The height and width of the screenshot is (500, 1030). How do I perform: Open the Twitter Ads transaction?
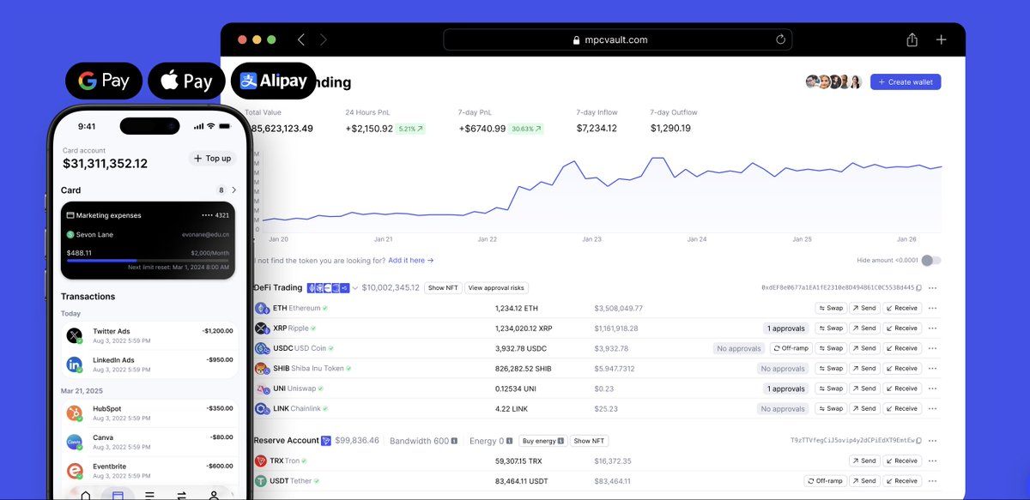coord(149,335)
